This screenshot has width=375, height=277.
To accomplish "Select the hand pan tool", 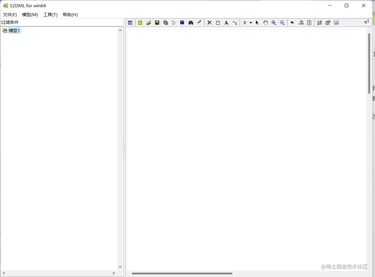I will [265, 23].
